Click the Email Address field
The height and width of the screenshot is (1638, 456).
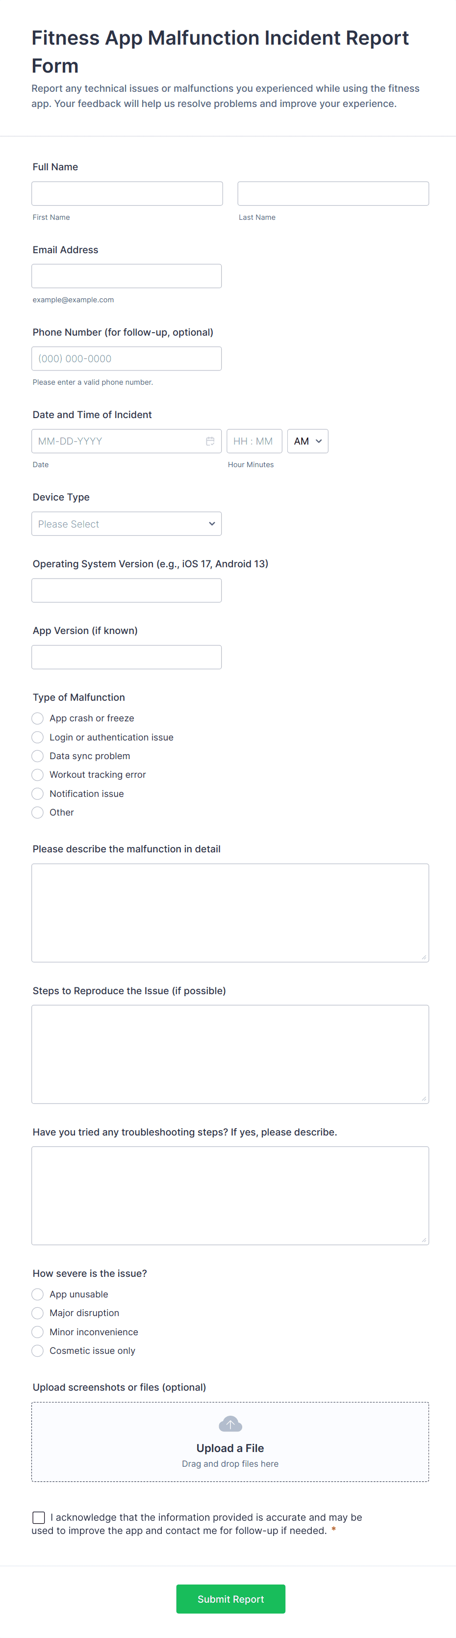click(x=126, y=275)
